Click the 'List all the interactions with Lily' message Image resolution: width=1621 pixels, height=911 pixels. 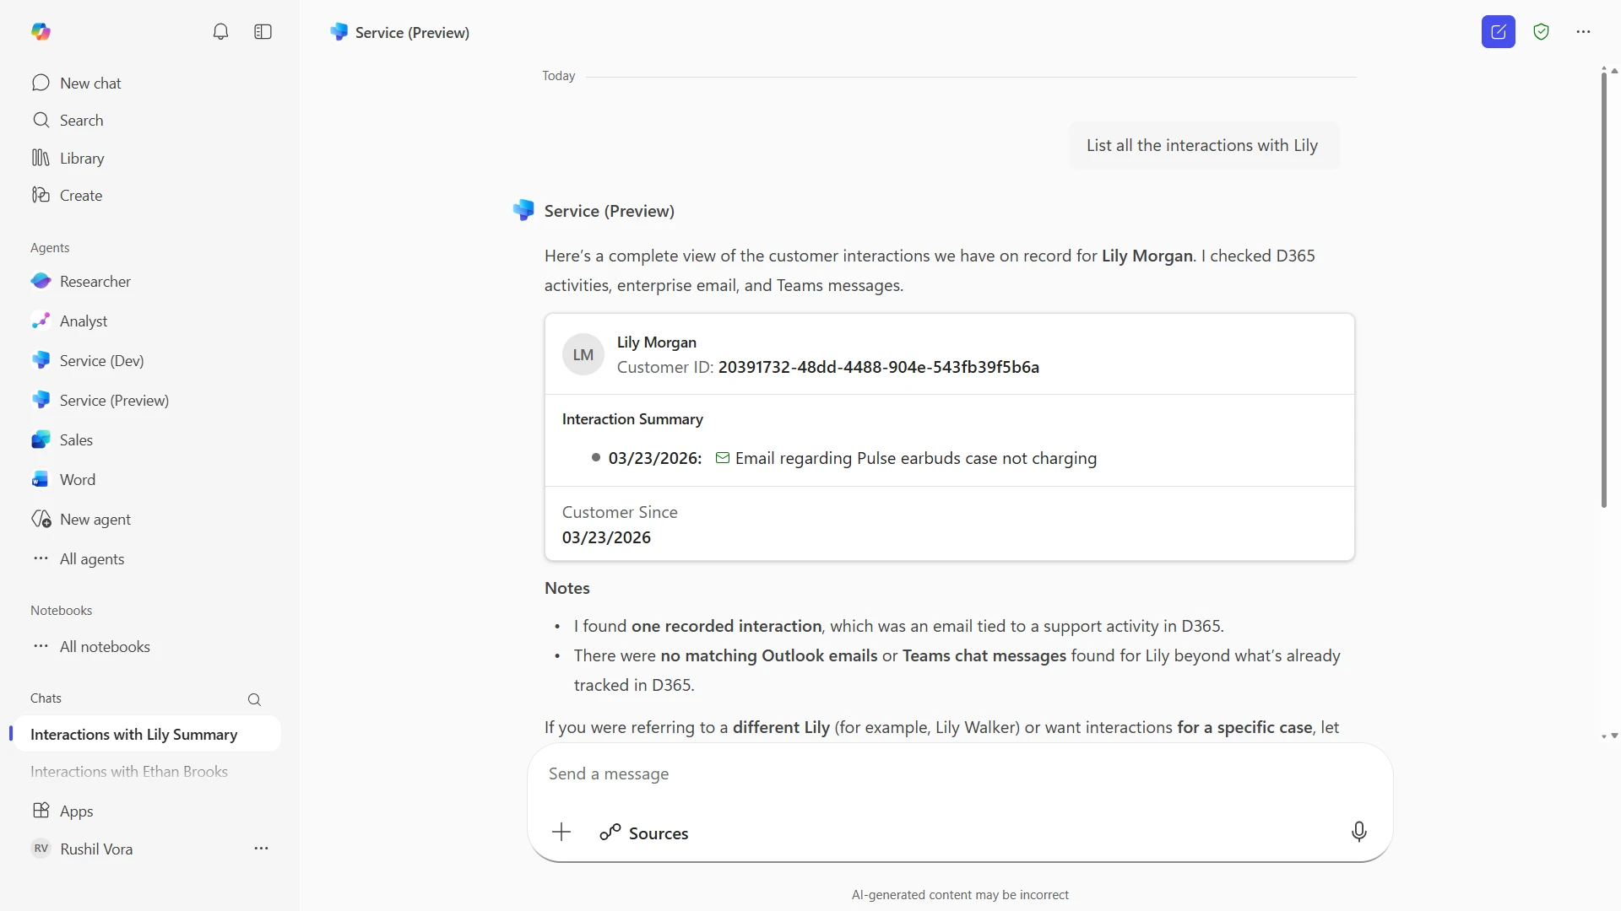1202,145
